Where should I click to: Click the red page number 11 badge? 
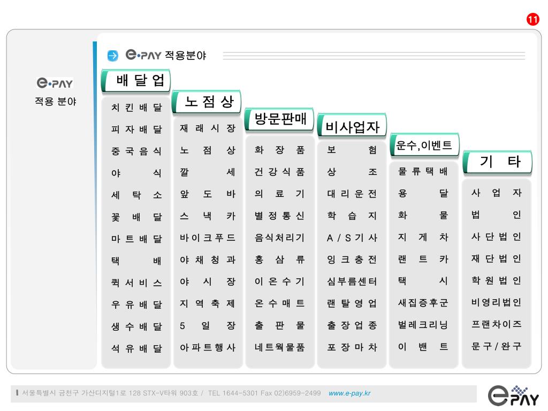pyautogui.click(x=532, y=19)
